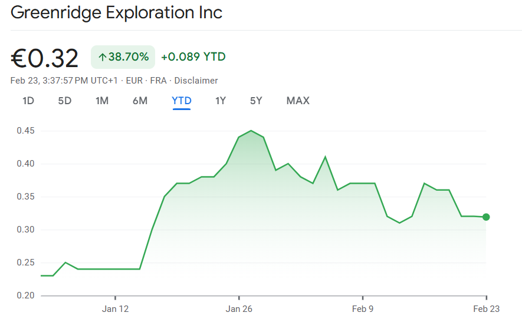Viewport: 522px width, 319px height.
Task: Click the up arrow icon in badge
Action: click(102, 57)
